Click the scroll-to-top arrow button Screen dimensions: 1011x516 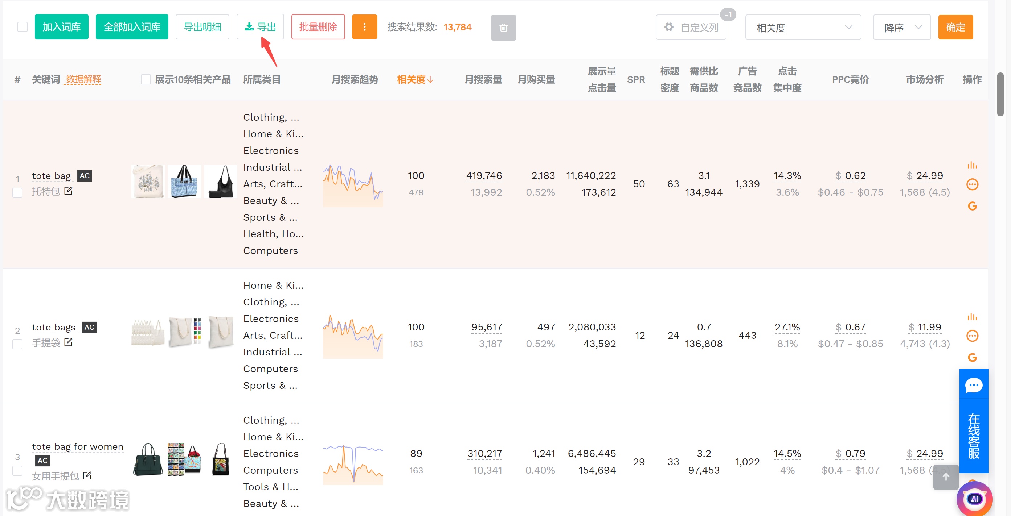click(x=946, y=477)
